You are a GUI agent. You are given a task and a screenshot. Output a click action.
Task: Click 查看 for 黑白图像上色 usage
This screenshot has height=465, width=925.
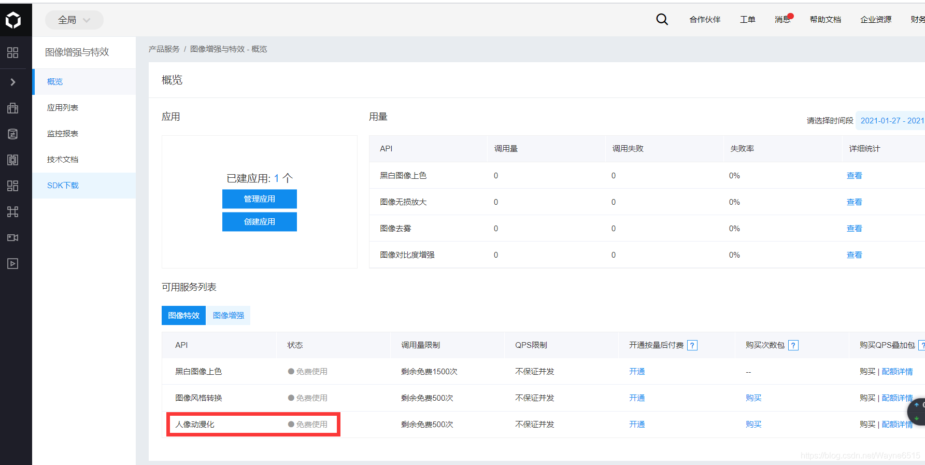point(854,176)
